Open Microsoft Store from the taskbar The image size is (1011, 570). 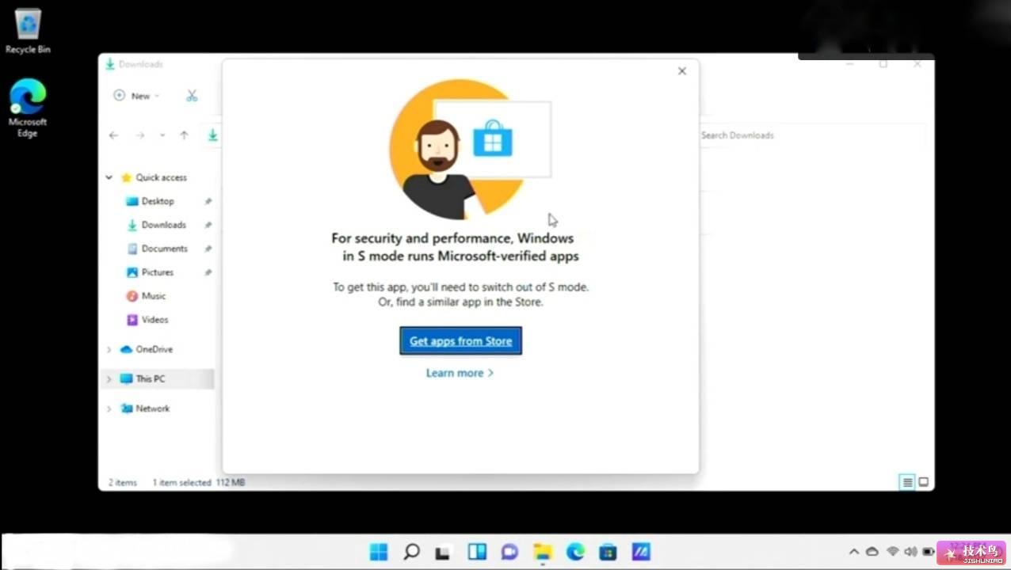608,552
